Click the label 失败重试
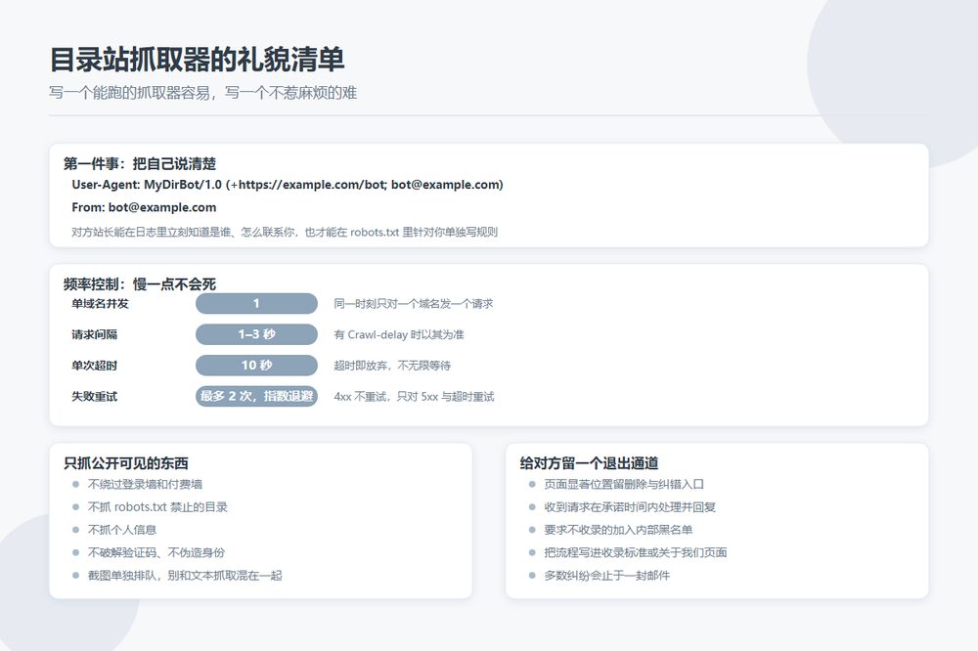Image resolution: width=978 pixels, height=651 pixels. [x=94, y=396]
